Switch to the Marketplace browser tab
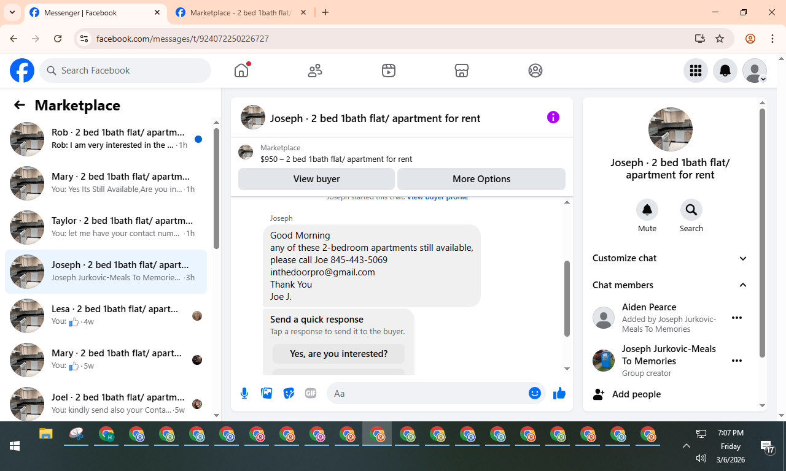This screenshot has width=786, height=471. 239,12
